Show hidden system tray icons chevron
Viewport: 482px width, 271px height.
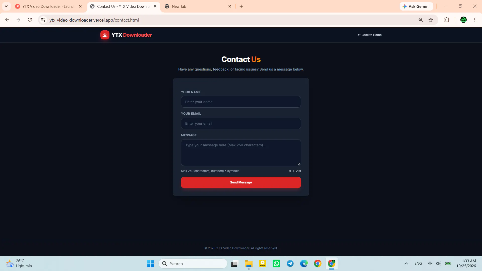406,263
